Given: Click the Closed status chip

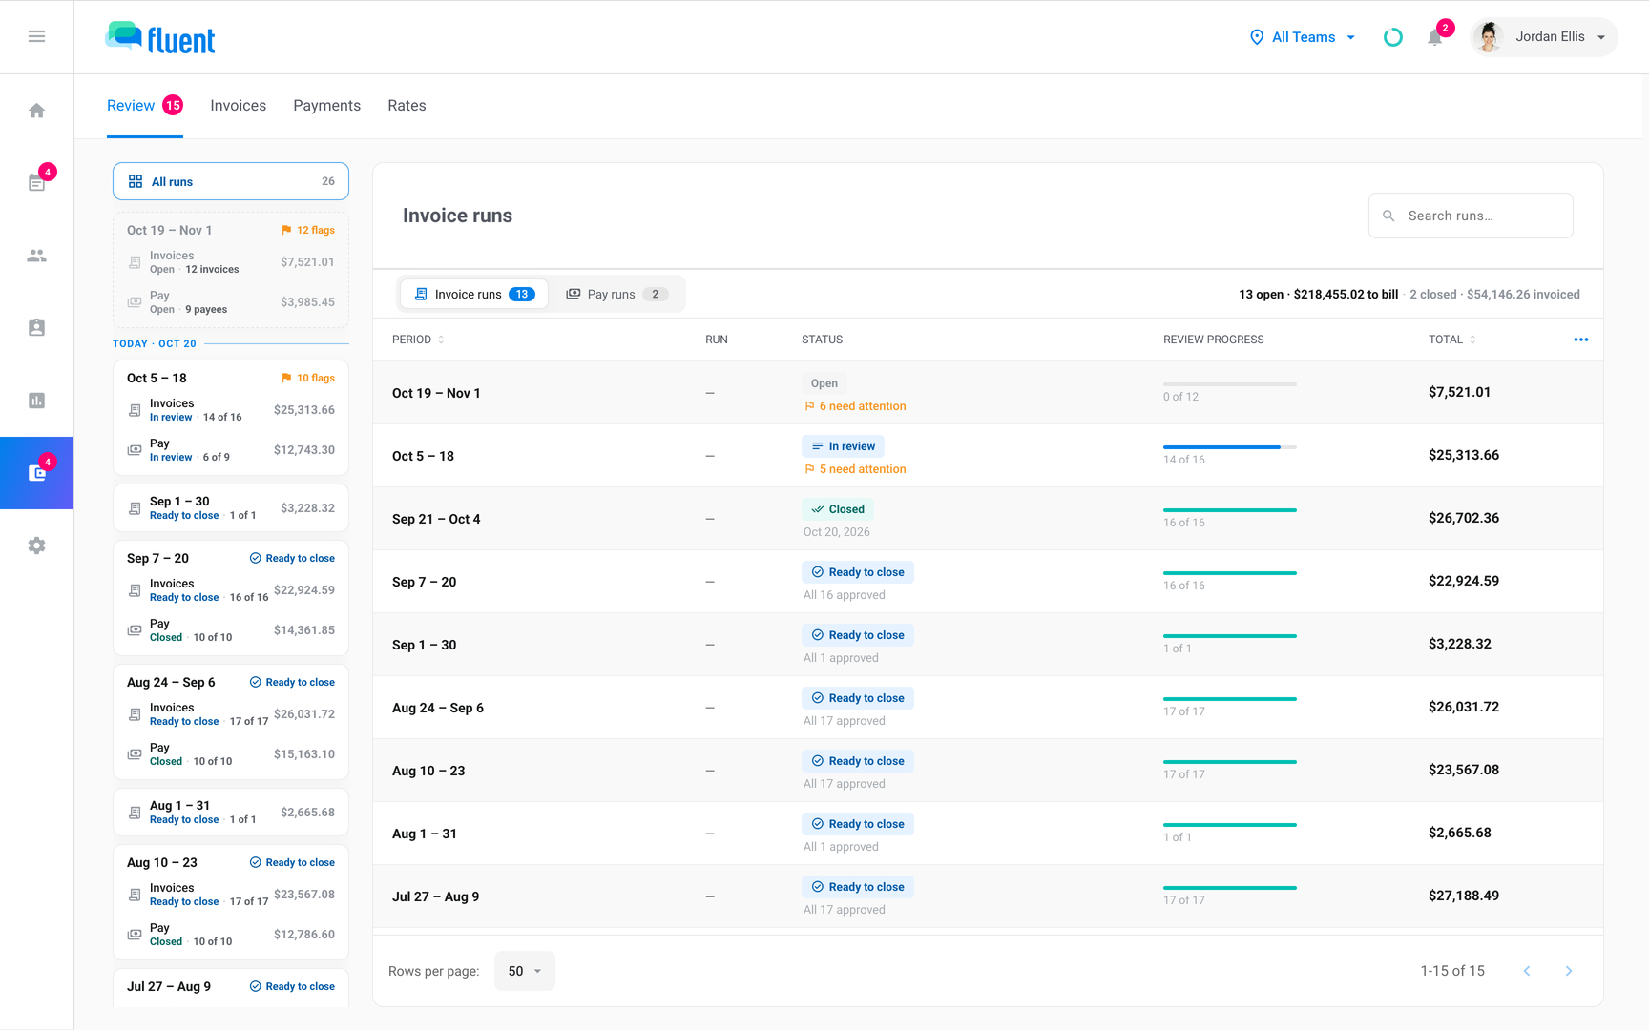Looking at the screenshot, I should (838, 509).
